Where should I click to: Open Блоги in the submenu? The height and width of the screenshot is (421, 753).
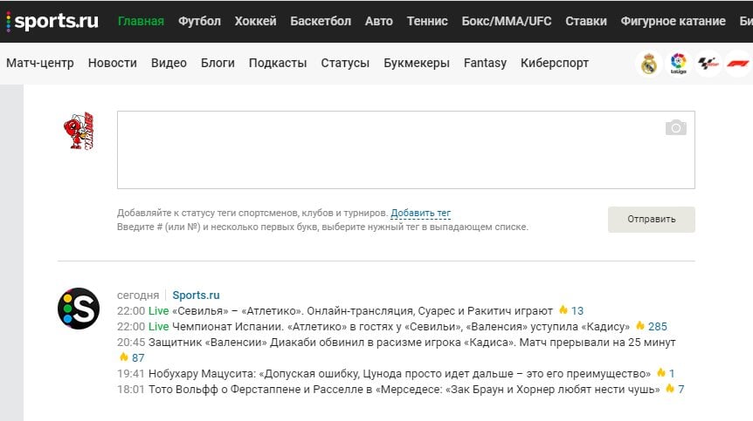point(218,63)
